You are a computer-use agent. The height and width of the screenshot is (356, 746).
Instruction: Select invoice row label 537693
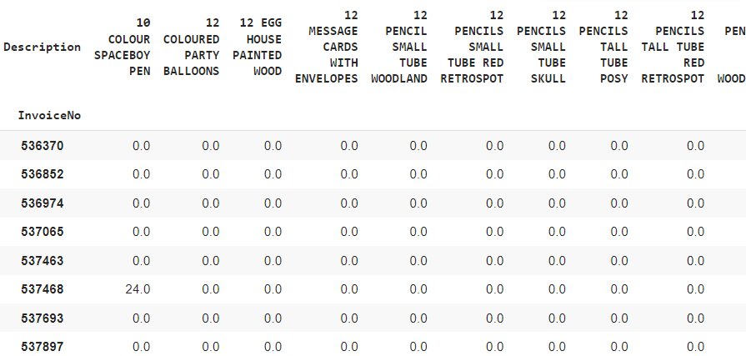click(x=43, y=318)
